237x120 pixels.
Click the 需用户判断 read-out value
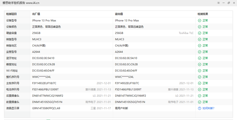click(121, 108)
